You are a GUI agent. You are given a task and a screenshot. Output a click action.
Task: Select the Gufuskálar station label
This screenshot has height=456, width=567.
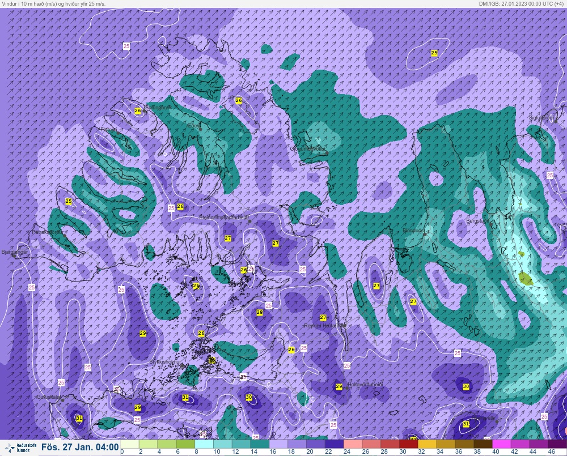[48, 397]
